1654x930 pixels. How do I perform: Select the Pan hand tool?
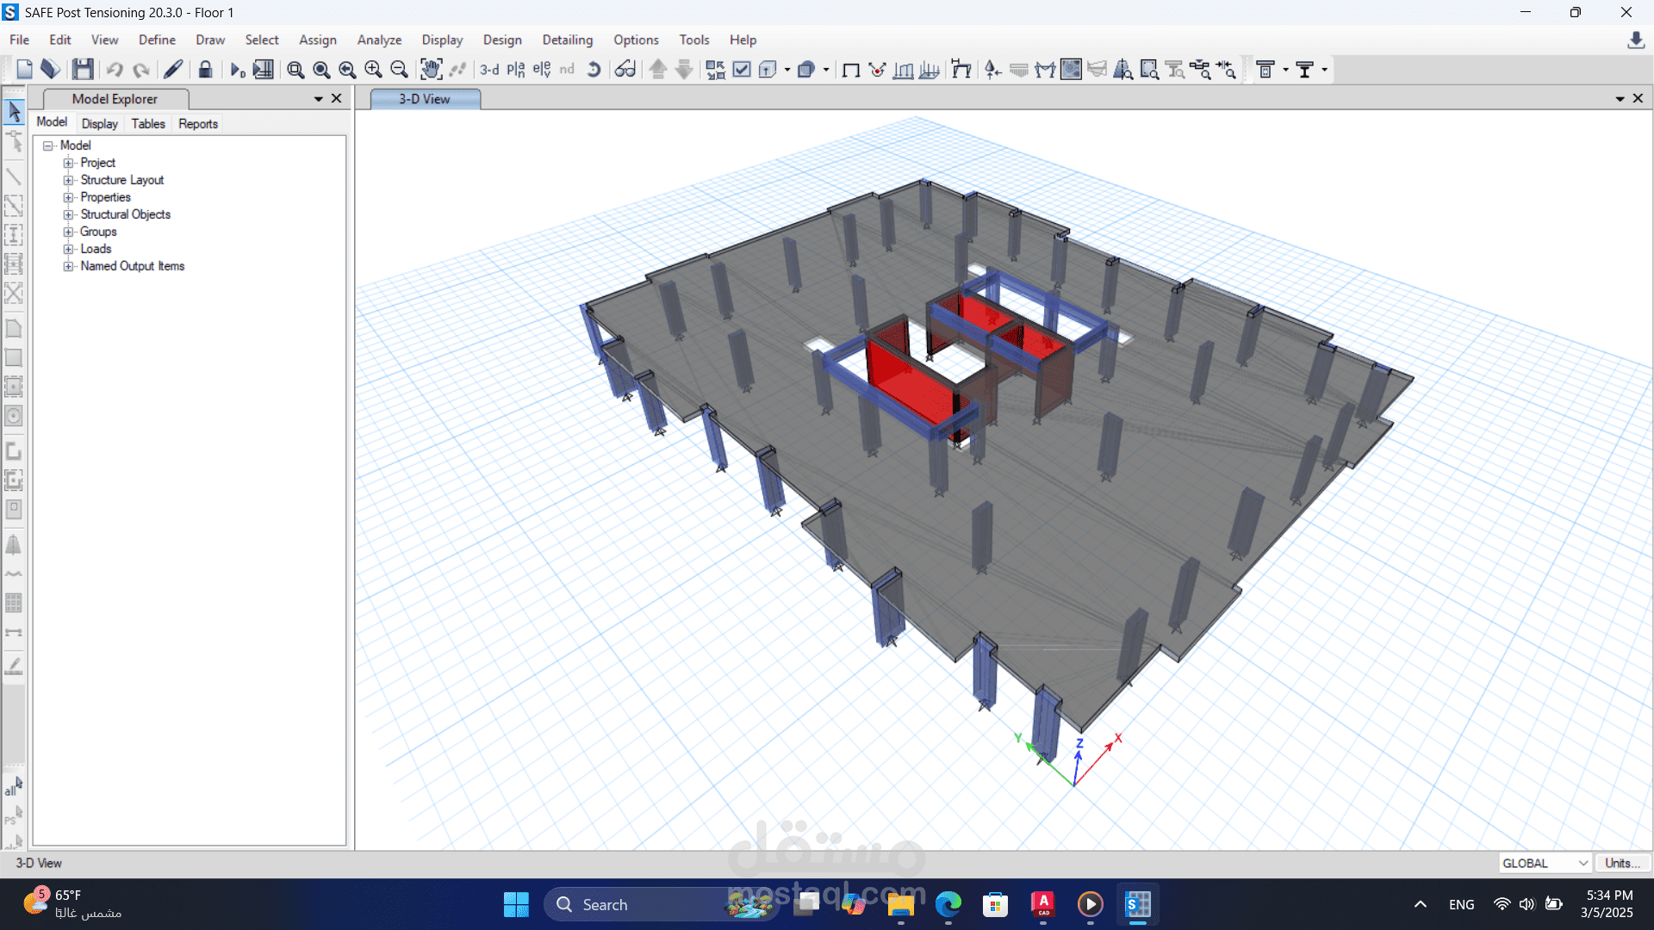(x=431, y=70)
